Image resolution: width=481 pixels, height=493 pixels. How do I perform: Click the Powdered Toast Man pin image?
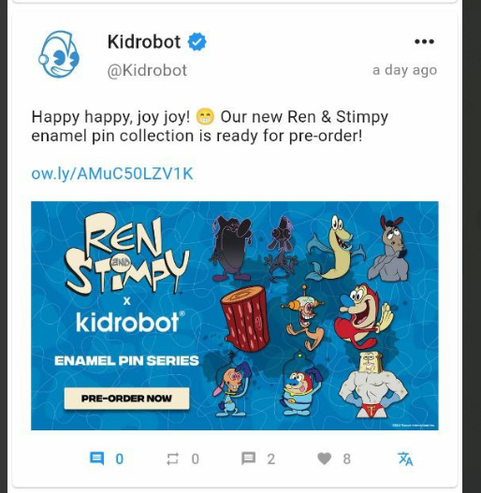pyautogui.click(x=372, y=384)
